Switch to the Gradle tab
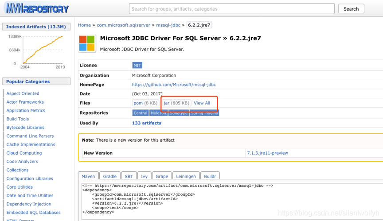Image resolution: width=383 pixels, height=221 pixels. (x=109, y=176)
